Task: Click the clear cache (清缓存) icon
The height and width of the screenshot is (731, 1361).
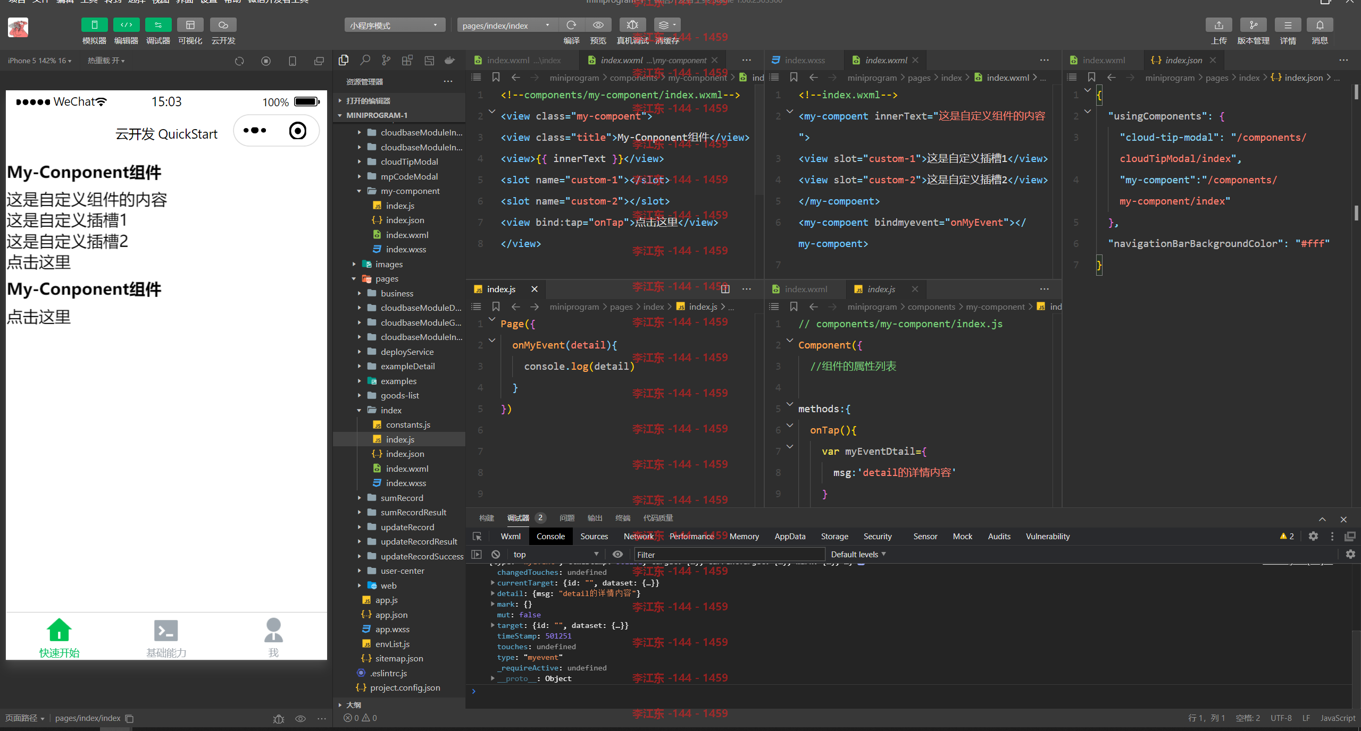Action: click(x=667, y=25)
